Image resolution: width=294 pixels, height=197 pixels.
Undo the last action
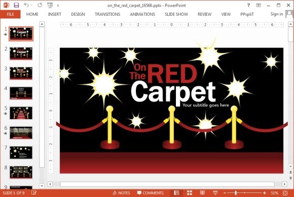pos(26,5)
